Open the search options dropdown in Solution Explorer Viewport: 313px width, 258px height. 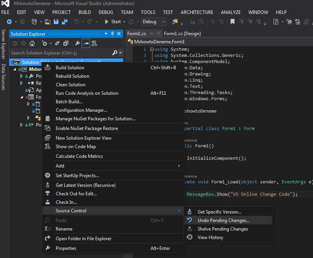click(x=120, y=53)
